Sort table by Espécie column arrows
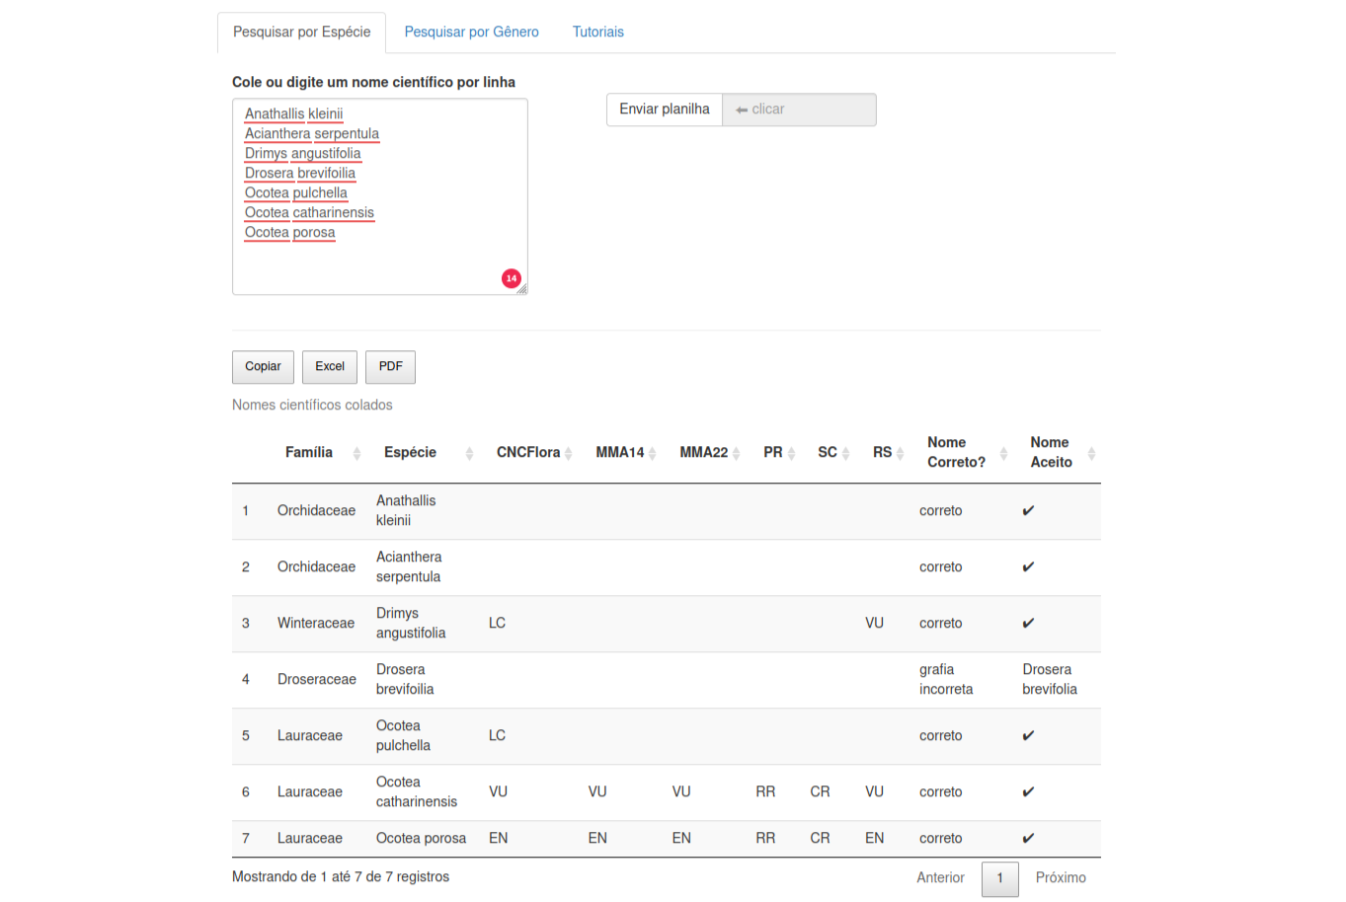This screenshot has height=902, width=1346. pyautogui.click(x=469, y=453)
